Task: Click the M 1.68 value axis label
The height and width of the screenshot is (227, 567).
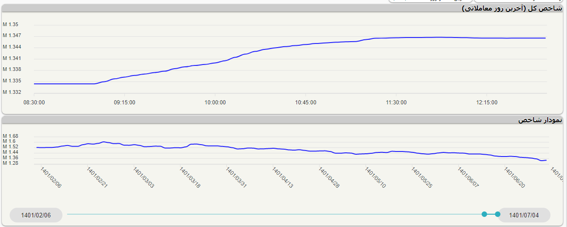Action: [x=11, y=136]
